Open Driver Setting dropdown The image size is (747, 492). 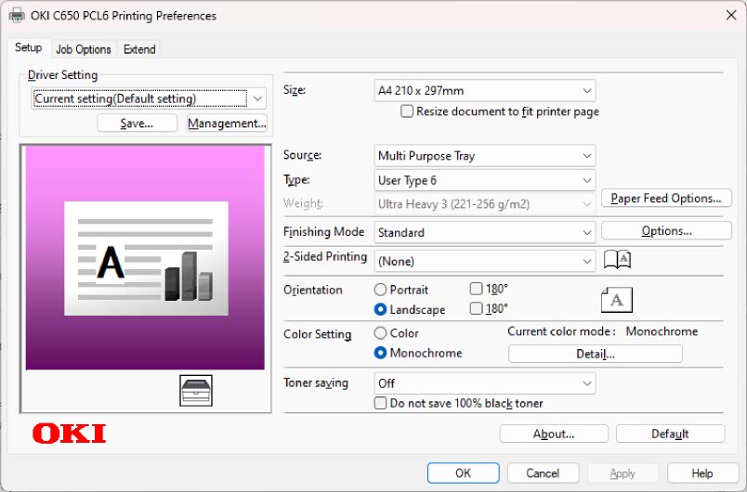(148, 98)
